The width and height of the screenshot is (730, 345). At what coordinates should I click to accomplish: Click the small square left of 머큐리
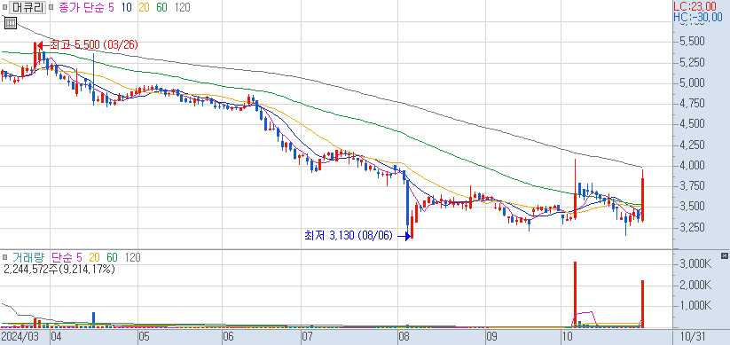(x=5, y=8)
